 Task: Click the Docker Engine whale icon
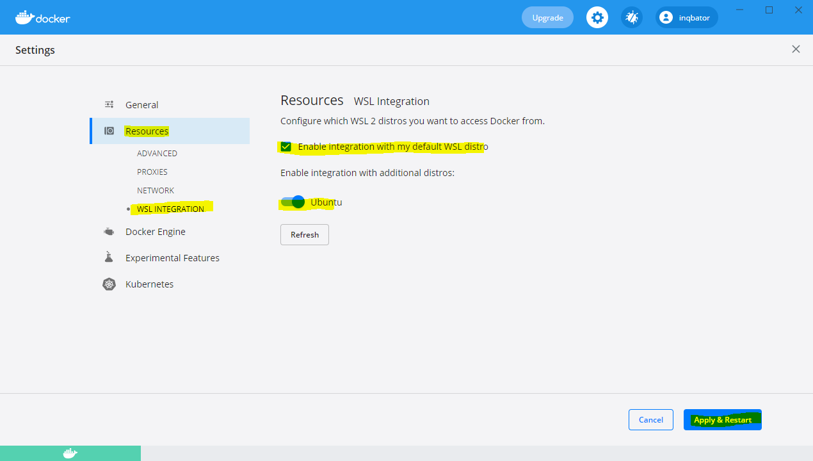[x=109, y=232]
